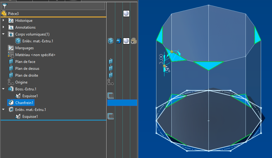Click the Plan de face plane icon in display column
The width and height of the screenshot is (272, 158).
[111, 61]
